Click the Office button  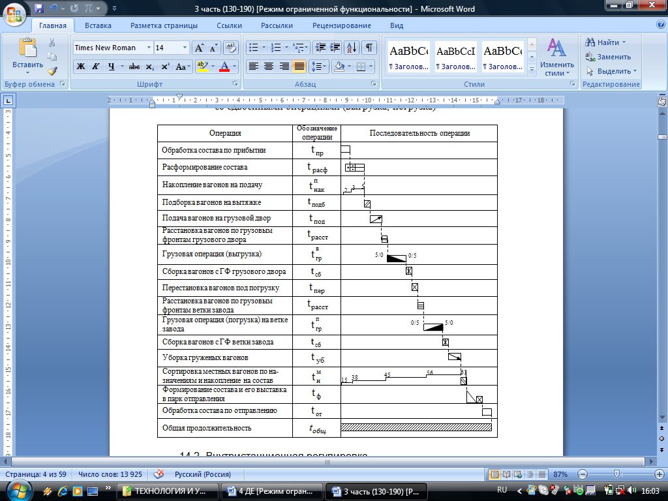[14, 14]
